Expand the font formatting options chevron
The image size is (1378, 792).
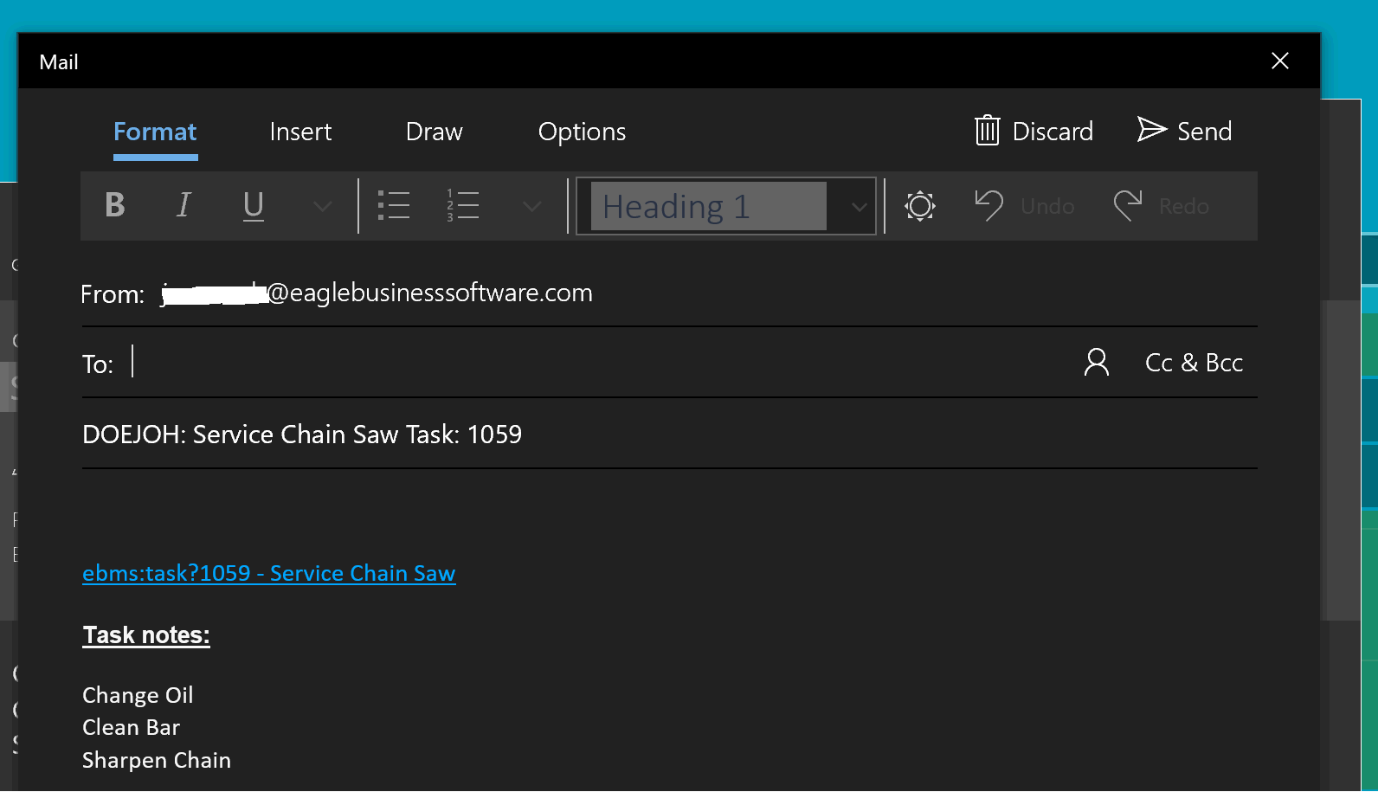click(x=322, y=206)
